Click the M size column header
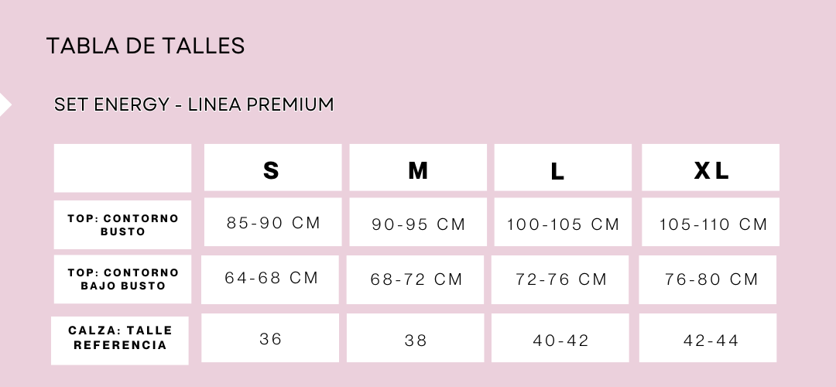836x387 pixels. coord(418,167)
